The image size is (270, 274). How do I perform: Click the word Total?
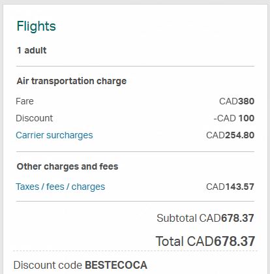coord(170,241)
